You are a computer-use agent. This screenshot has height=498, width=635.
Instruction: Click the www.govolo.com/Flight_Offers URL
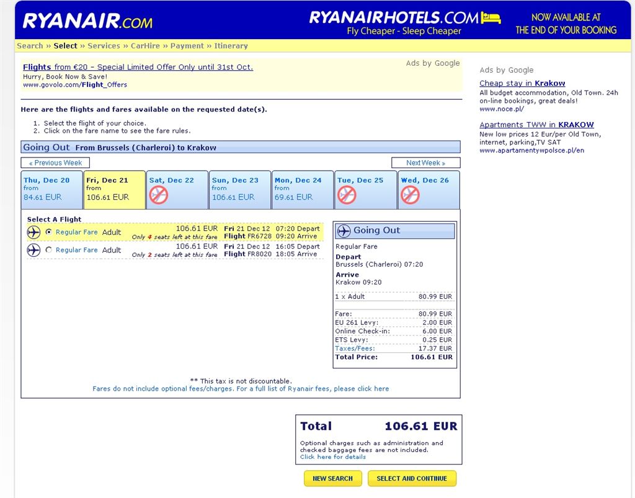click(x=75, y=85)
